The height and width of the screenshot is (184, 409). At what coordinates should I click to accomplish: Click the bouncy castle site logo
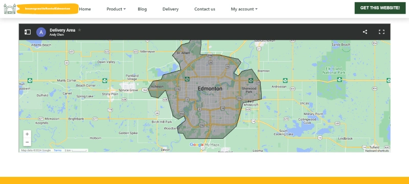[x=41, y=9]
